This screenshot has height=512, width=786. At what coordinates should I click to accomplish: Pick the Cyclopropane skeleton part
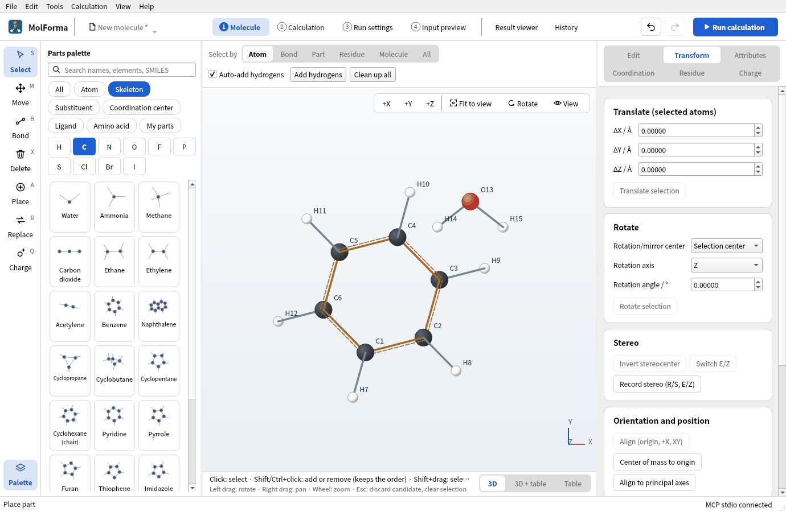70,370
